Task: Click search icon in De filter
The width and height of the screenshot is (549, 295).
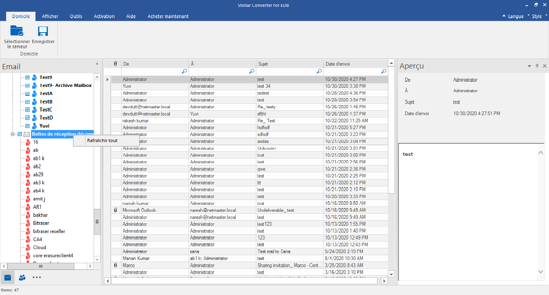Action: click(184, 71)
